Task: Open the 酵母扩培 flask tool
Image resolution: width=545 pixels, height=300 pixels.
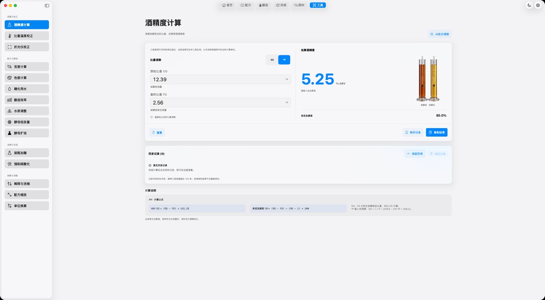Action: pos(27,133)
